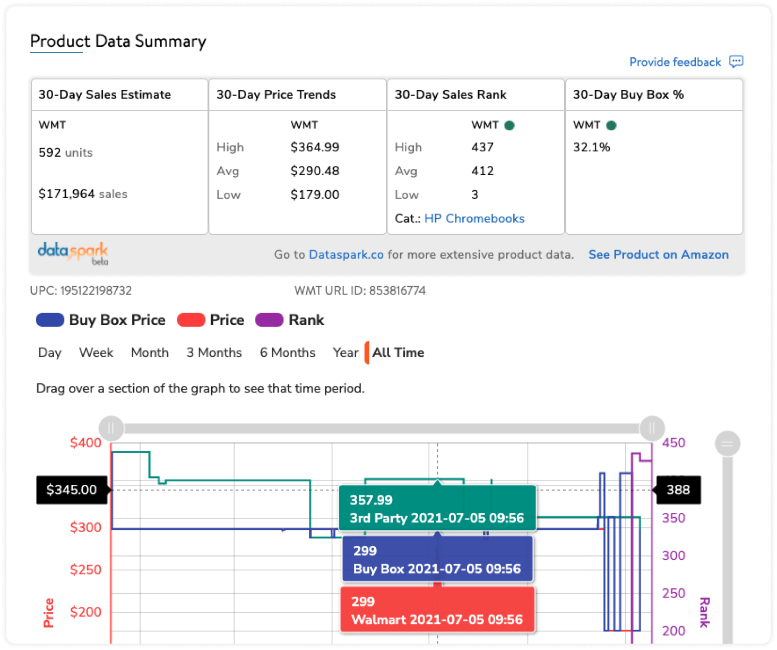Click the Buy Box 299 tooltip
Image resolution: width=777 pixels, height=650 pixels.
pos(437,559)
